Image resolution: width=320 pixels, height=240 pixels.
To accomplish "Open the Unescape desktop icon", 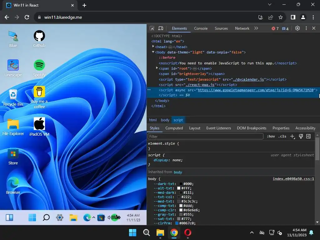I will [13, 68].
